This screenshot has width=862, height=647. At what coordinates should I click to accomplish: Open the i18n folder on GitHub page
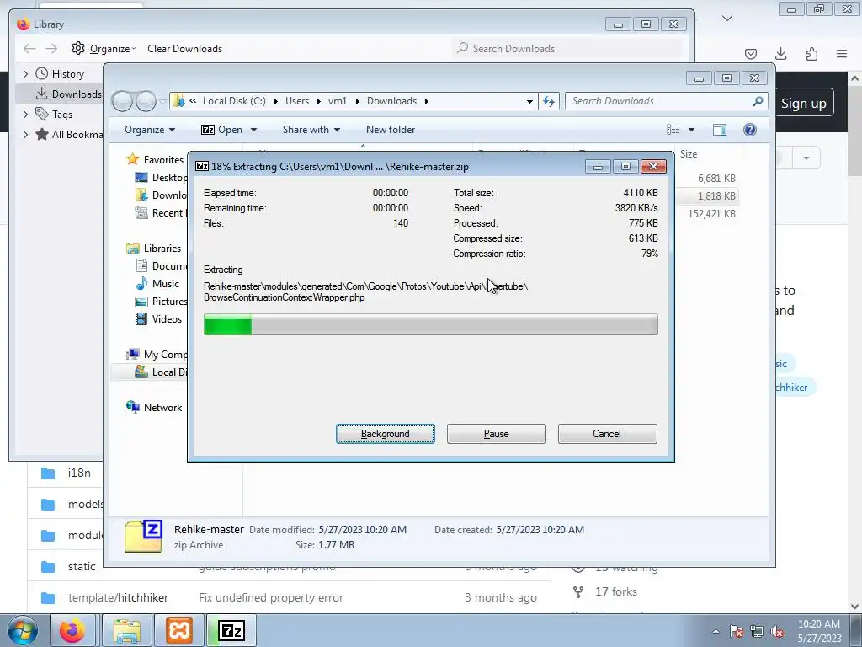(79, 473)
